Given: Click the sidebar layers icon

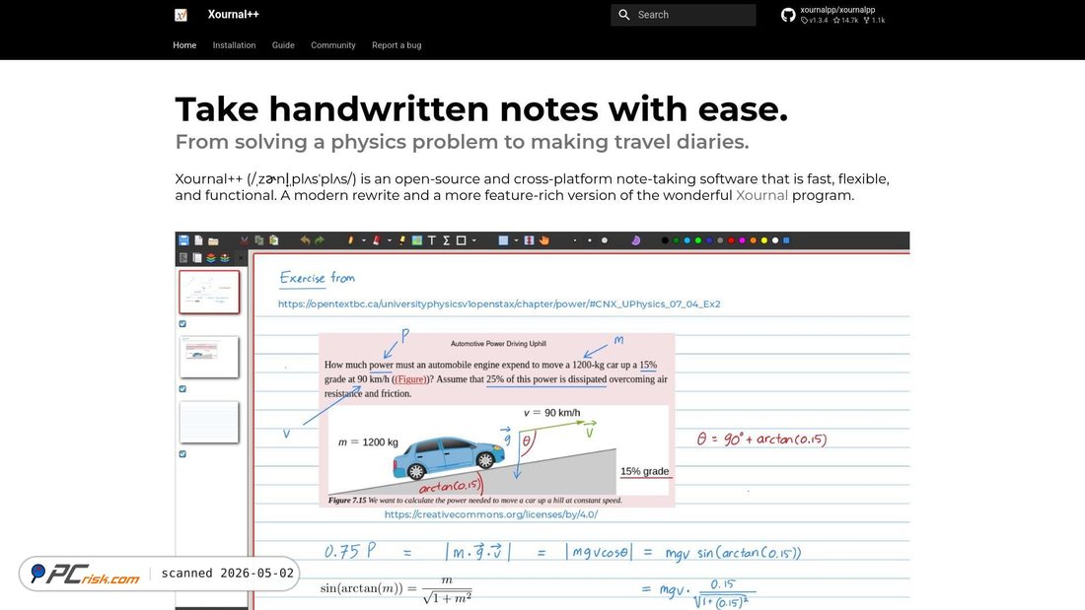Looking at the screenshot, I should click(211, 258).
